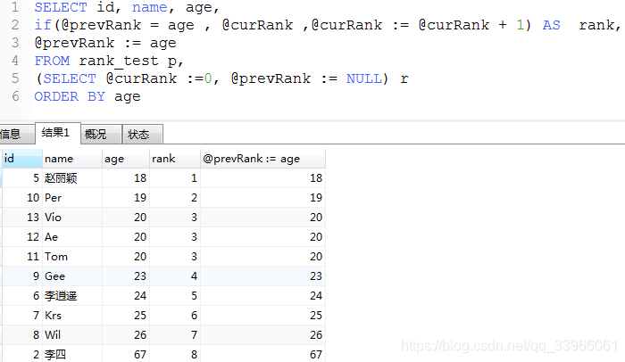Click the line number 3 in gutter

[x=15, y=43]
